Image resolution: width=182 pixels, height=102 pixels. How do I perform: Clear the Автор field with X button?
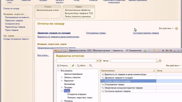[x=160, y=61]
